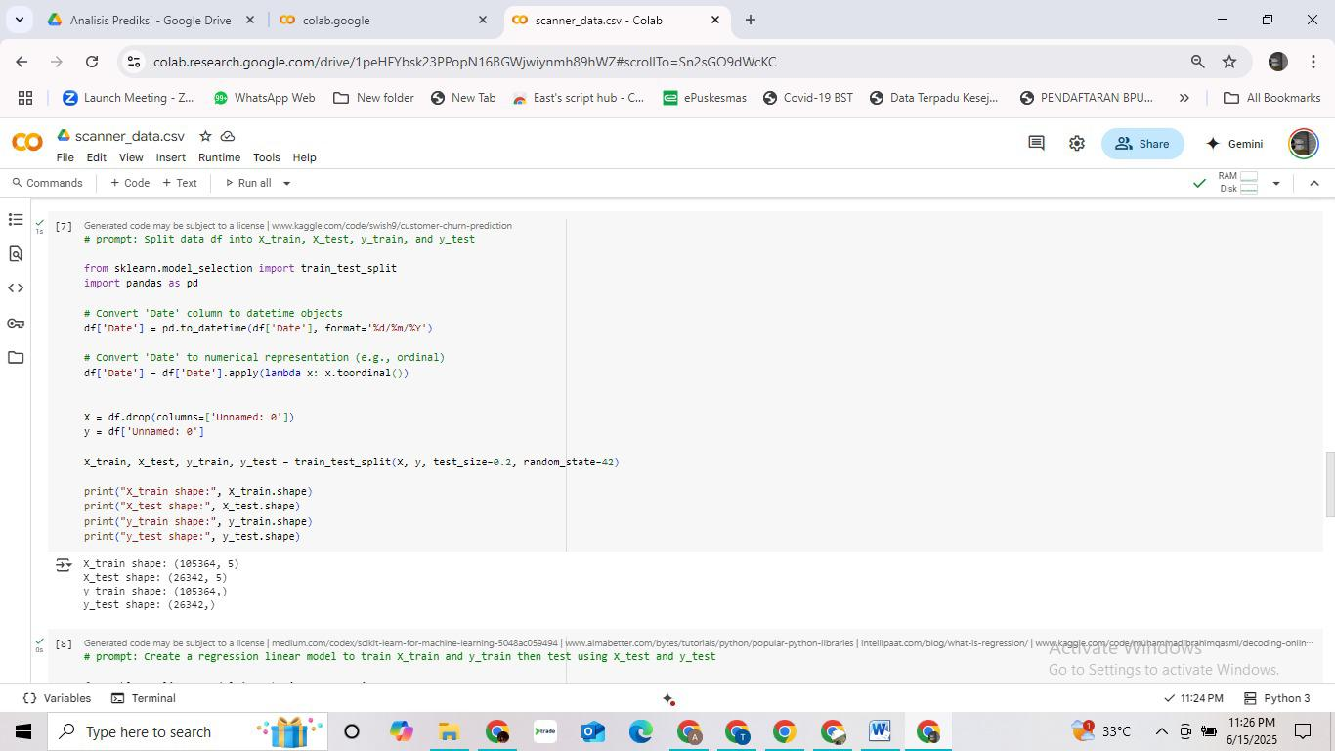Open the Find and replace sidebar icon
Viewport: 1335px width, 751px height.
coord(15,254)
